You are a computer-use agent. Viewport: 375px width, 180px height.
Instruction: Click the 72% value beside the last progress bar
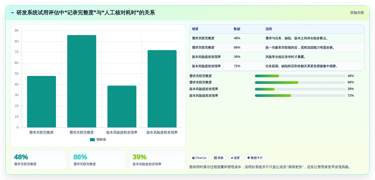click(x=351, y=96)
